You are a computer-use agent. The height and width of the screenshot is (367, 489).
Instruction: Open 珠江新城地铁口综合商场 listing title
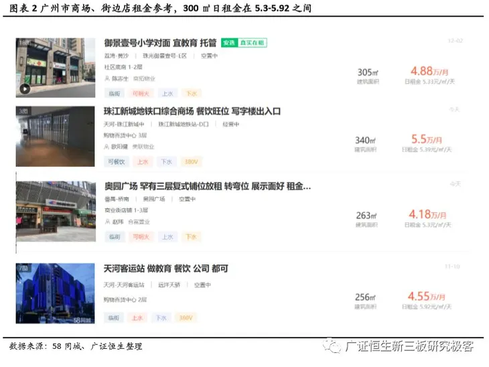coord(192,111)
